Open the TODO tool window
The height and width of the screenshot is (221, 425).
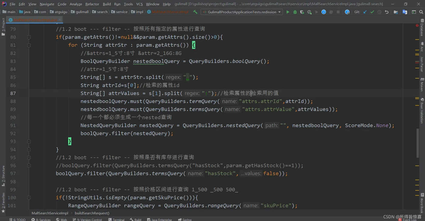(x=17, y=219)
